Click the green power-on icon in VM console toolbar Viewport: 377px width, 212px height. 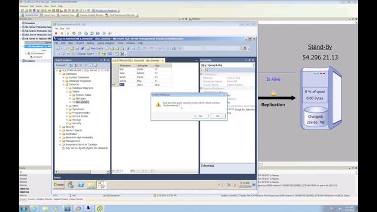click(68, 34)
